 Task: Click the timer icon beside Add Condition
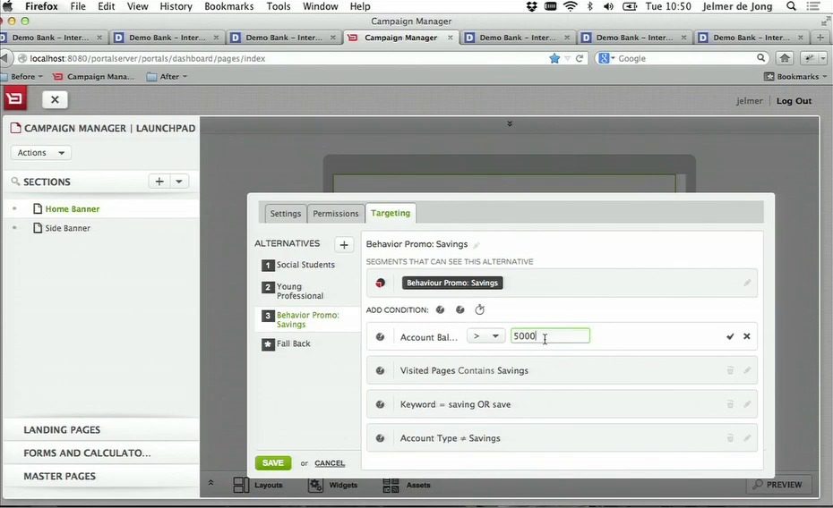click(x=479, y=309)
